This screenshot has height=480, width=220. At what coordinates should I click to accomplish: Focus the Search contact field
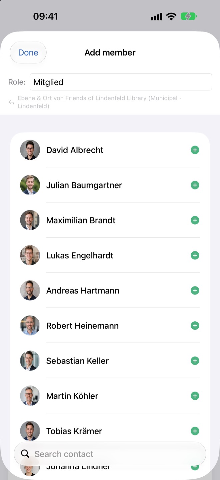click(110, 454)
